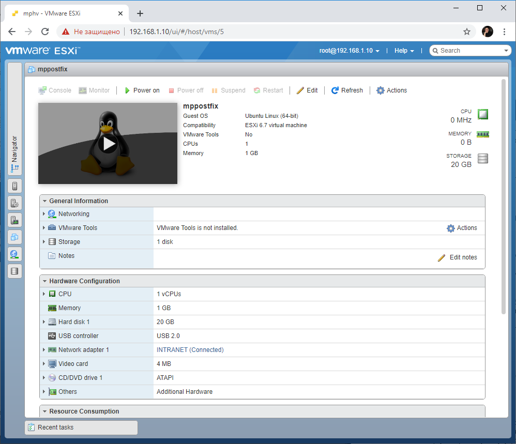Select the "mphv - VMware ESXi" browser tab
This screenshot has width=516, height=444.
tap(67, 13)
